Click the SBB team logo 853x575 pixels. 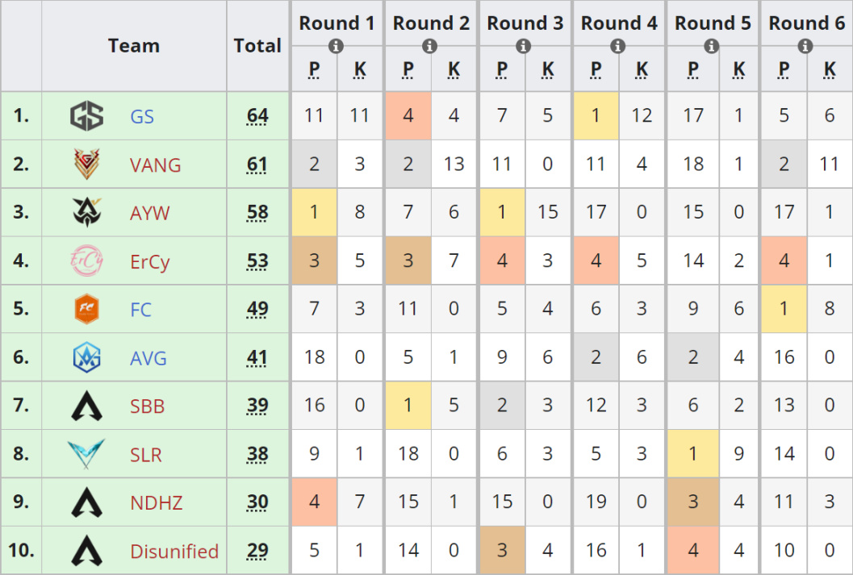86,405
